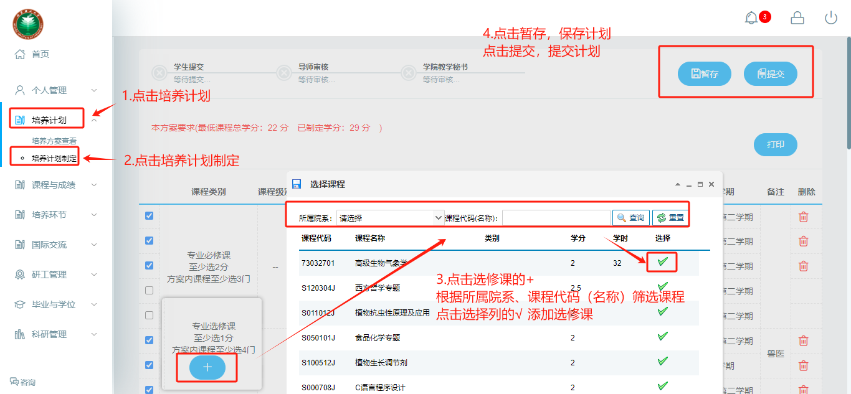Click the 暂存 save button

pos(704,74)
